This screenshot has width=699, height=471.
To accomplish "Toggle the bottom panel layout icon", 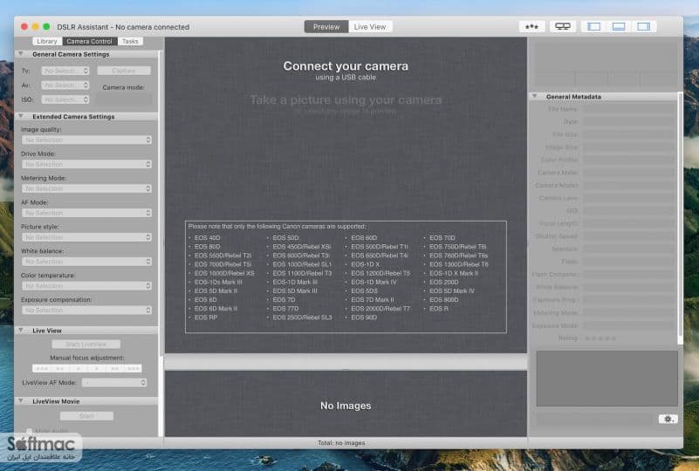I will pyautogui.click(x=619, y=27).
